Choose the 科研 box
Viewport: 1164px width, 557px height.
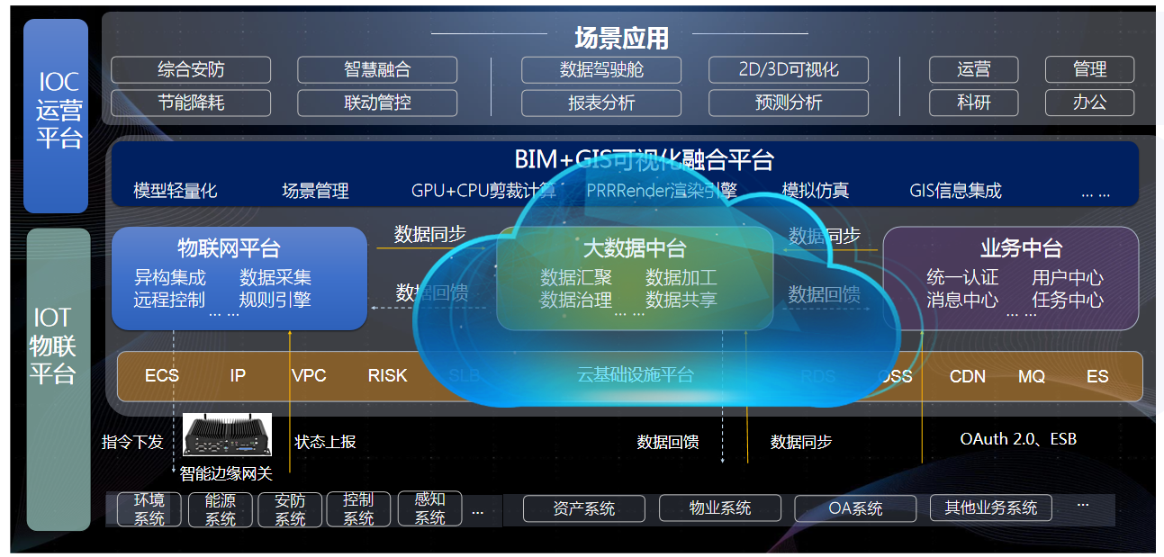974,103
